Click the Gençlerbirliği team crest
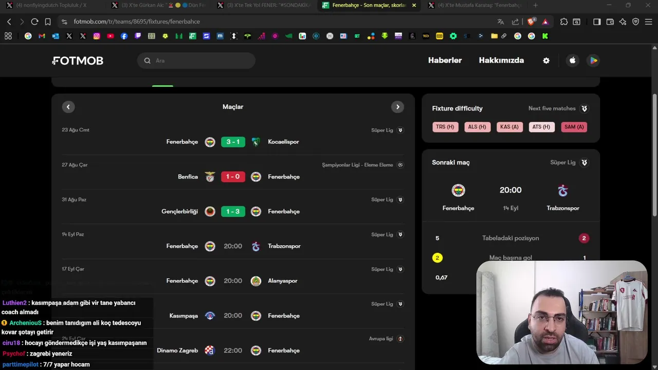658x370 pixels. point(210,211)
